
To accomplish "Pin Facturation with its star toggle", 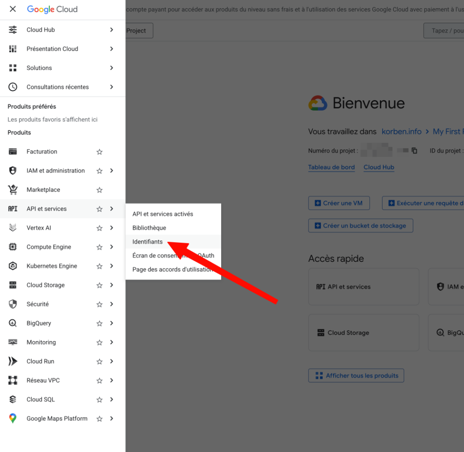I will (99, 152).
